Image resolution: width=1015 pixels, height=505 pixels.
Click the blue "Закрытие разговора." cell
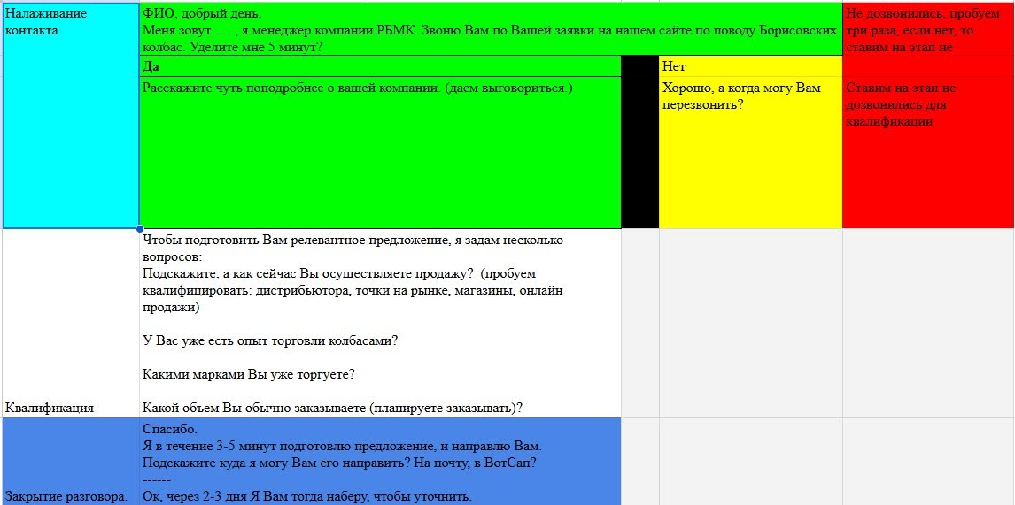coord(71,461)
